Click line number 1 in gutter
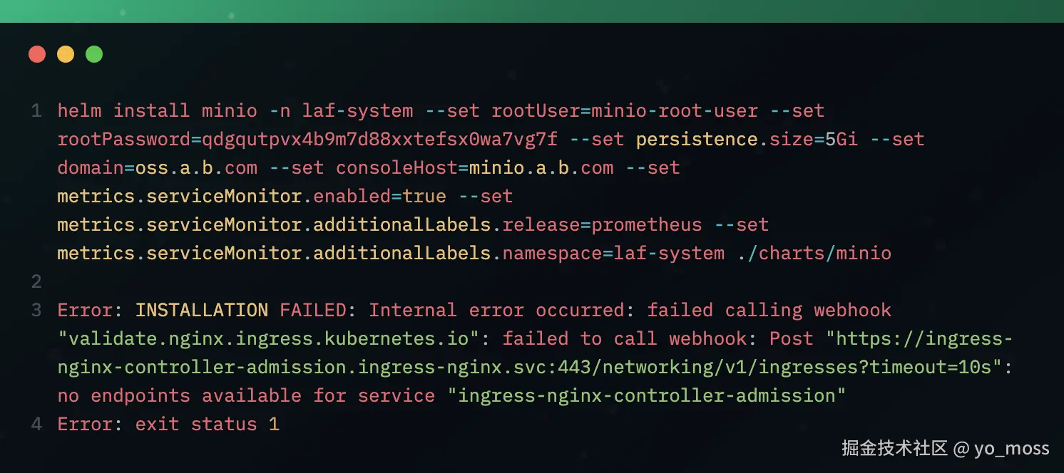The image size is (1064, 473). 36,111
